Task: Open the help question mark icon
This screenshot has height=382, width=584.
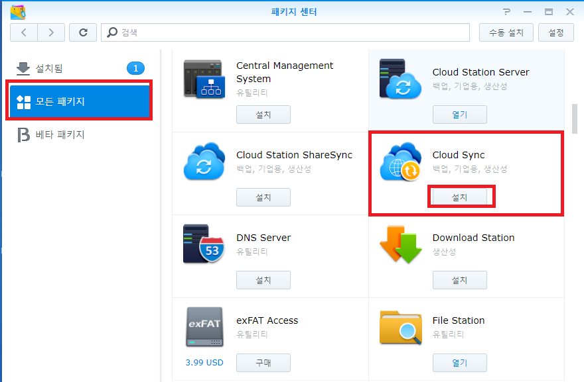Action: [506, 12]
